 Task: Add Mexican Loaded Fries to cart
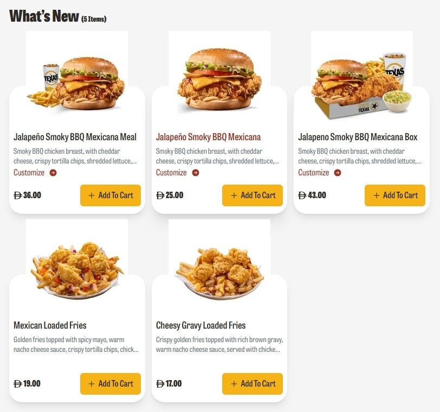point(111,384)
